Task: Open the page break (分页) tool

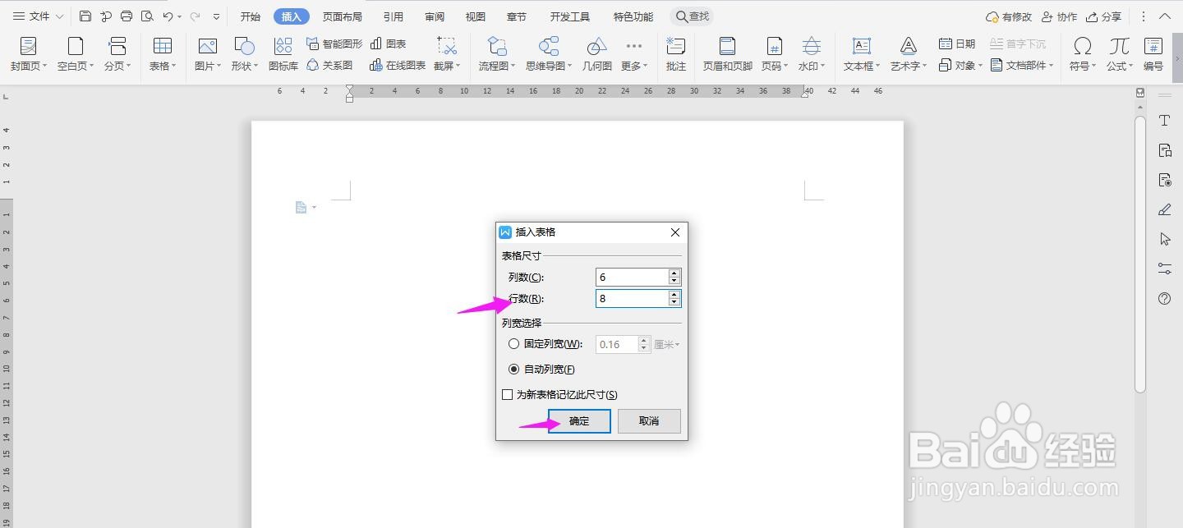Action: (x=118, y=53)
